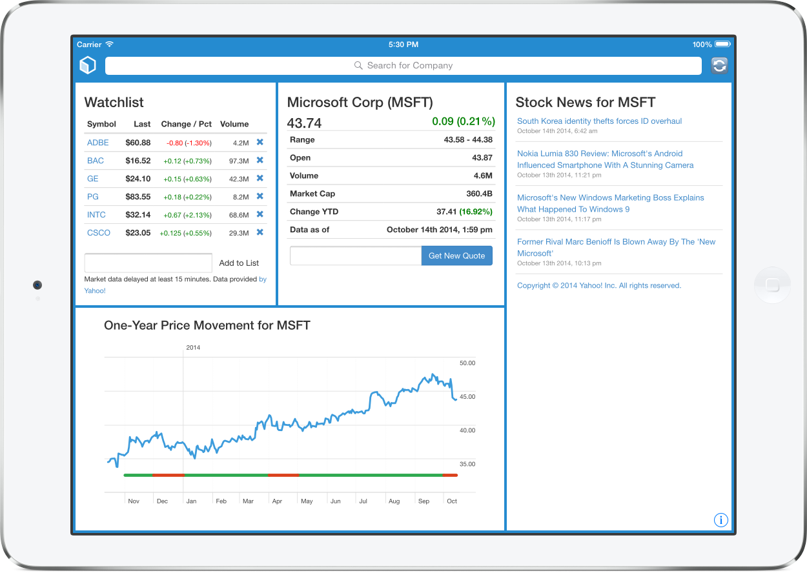Viewport: 807px width, 573px height.
Task: Focus the watchlist symbol input field
Action: 148,263
